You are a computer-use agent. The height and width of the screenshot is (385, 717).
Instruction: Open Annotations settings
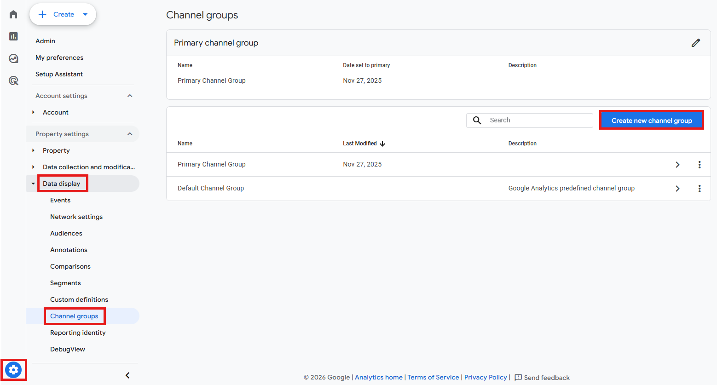click(69, 250)
